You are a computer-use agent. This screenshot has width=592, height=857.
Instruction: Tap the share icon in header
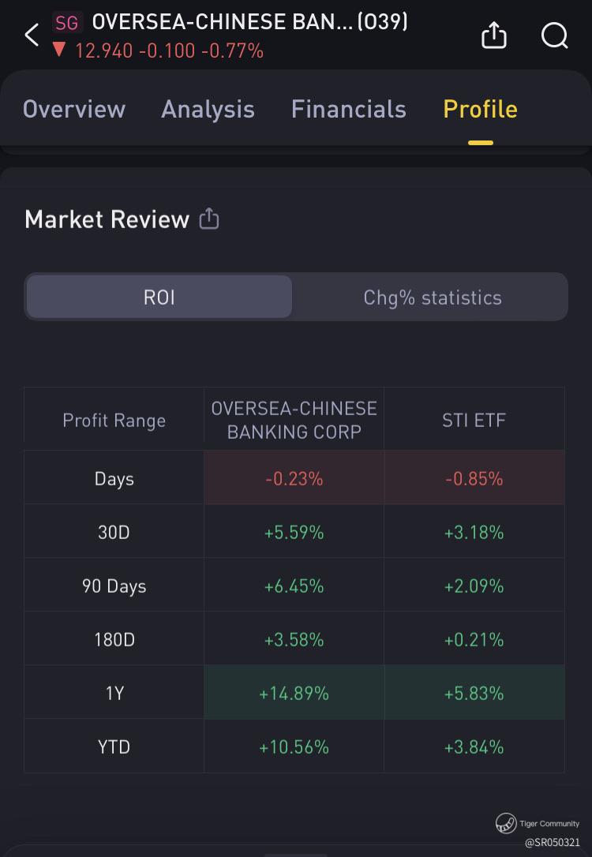[493, 35]
